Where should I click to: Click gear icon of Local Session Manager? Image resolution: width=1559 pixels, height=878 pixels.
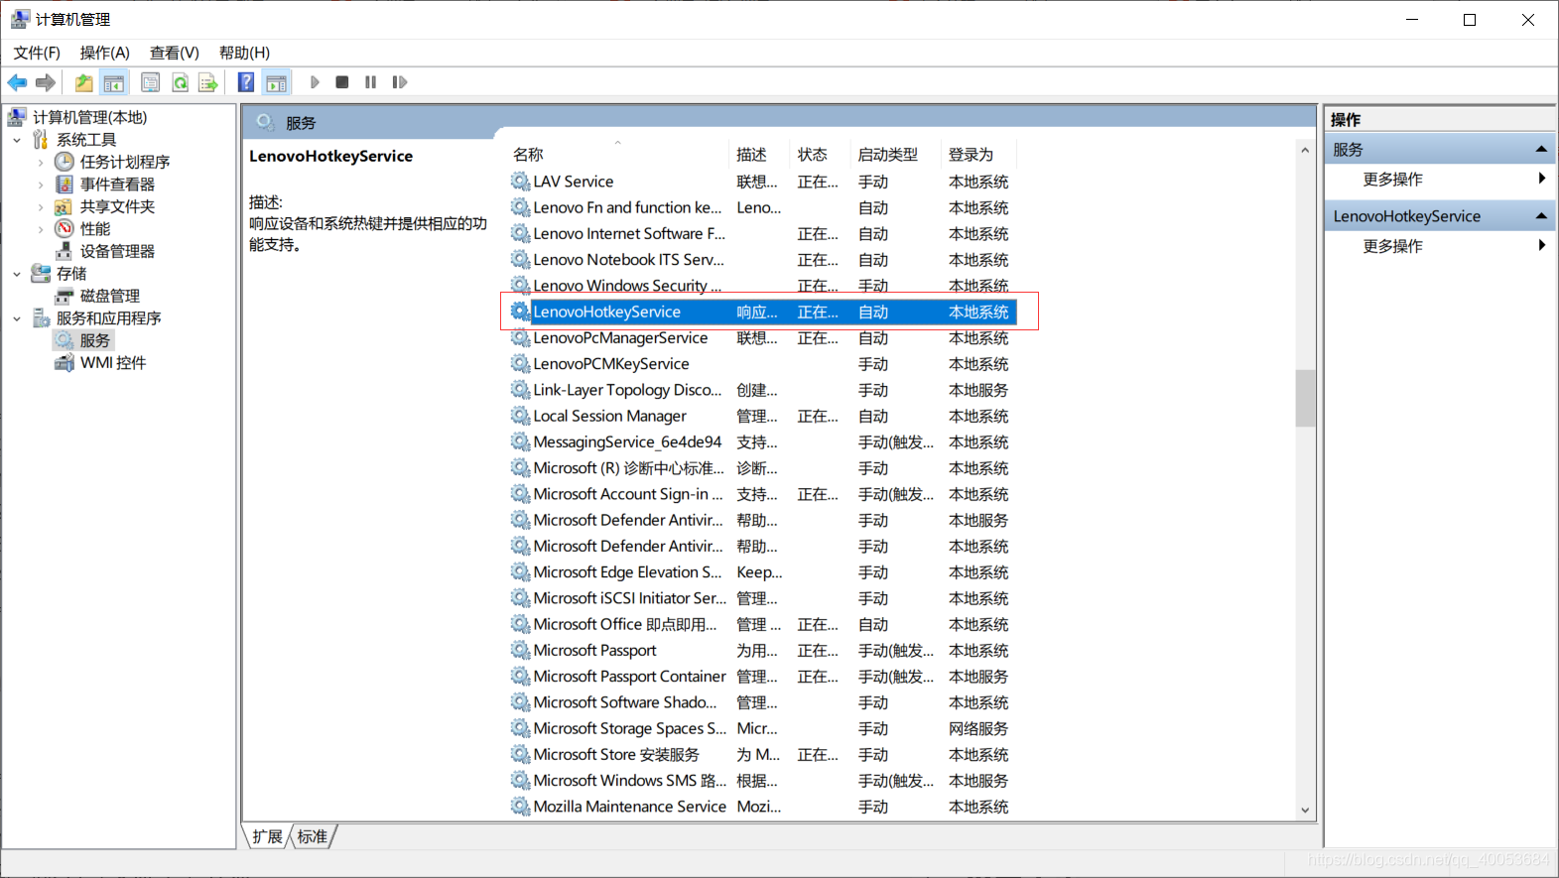520,416
